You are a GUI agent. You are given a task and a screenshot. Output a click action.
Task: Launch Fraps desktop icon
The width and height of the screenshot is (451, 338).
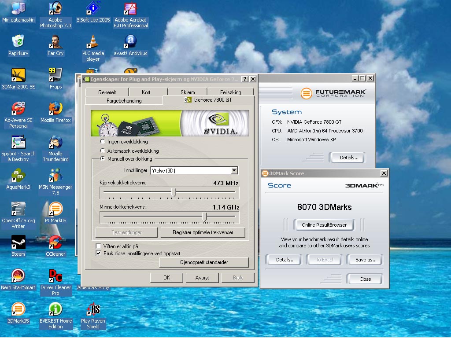pyautogui.click(x=55, y=79)
